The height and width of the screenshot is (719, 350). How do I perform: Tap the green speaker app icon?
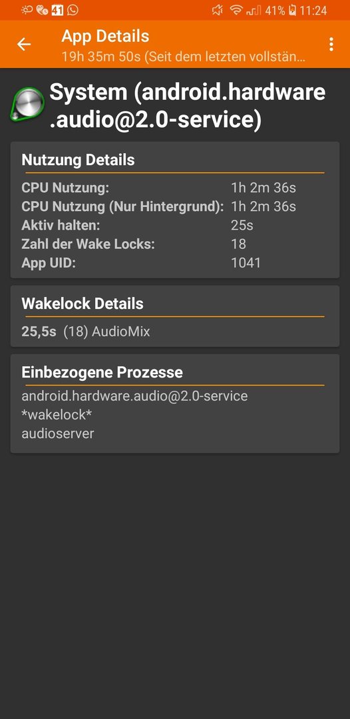(27, 105)
